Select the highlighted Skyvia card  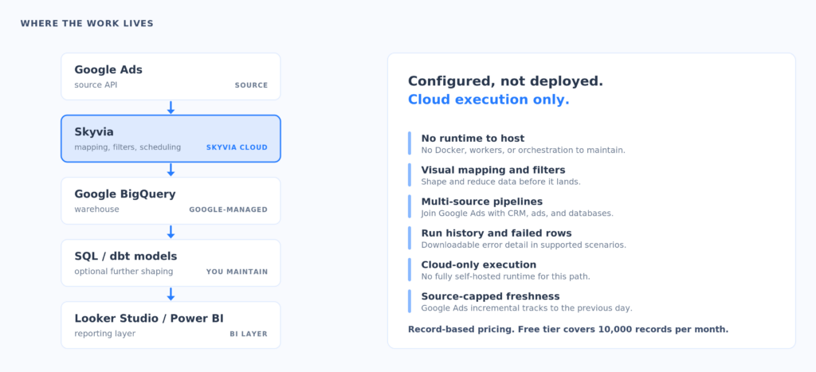[171, 139]
